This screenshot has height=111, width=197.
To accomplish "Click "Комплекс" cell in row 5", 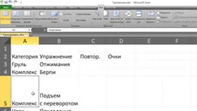I will click(x=25, y=92).
